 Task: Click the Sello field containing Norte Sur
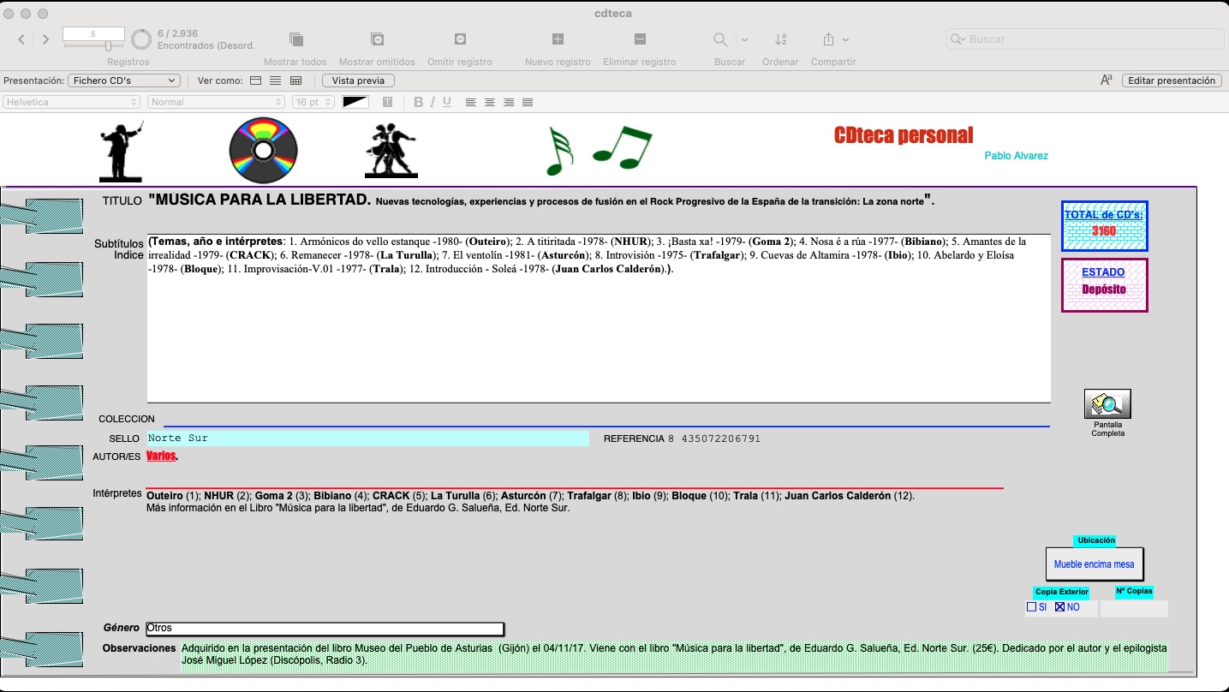point(367,438)
